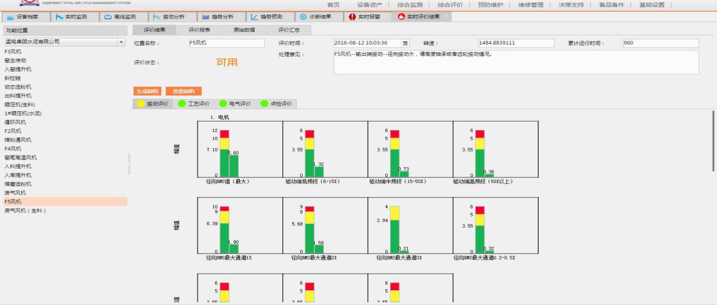Click green status dot of 工艺评价
The image size is (717, 305).
182,103
